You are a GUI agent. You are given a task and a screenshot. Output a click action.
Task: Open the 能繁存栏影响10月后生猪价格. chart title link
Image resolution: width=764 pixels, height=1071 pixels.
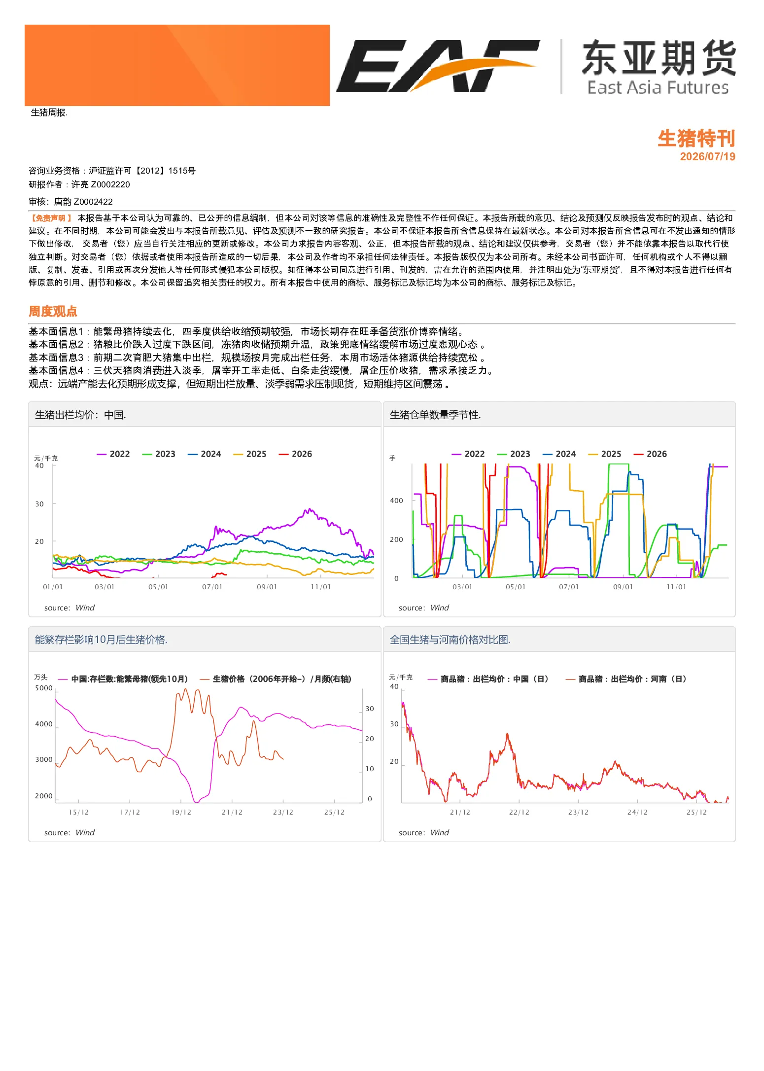[x=101, y=640]
